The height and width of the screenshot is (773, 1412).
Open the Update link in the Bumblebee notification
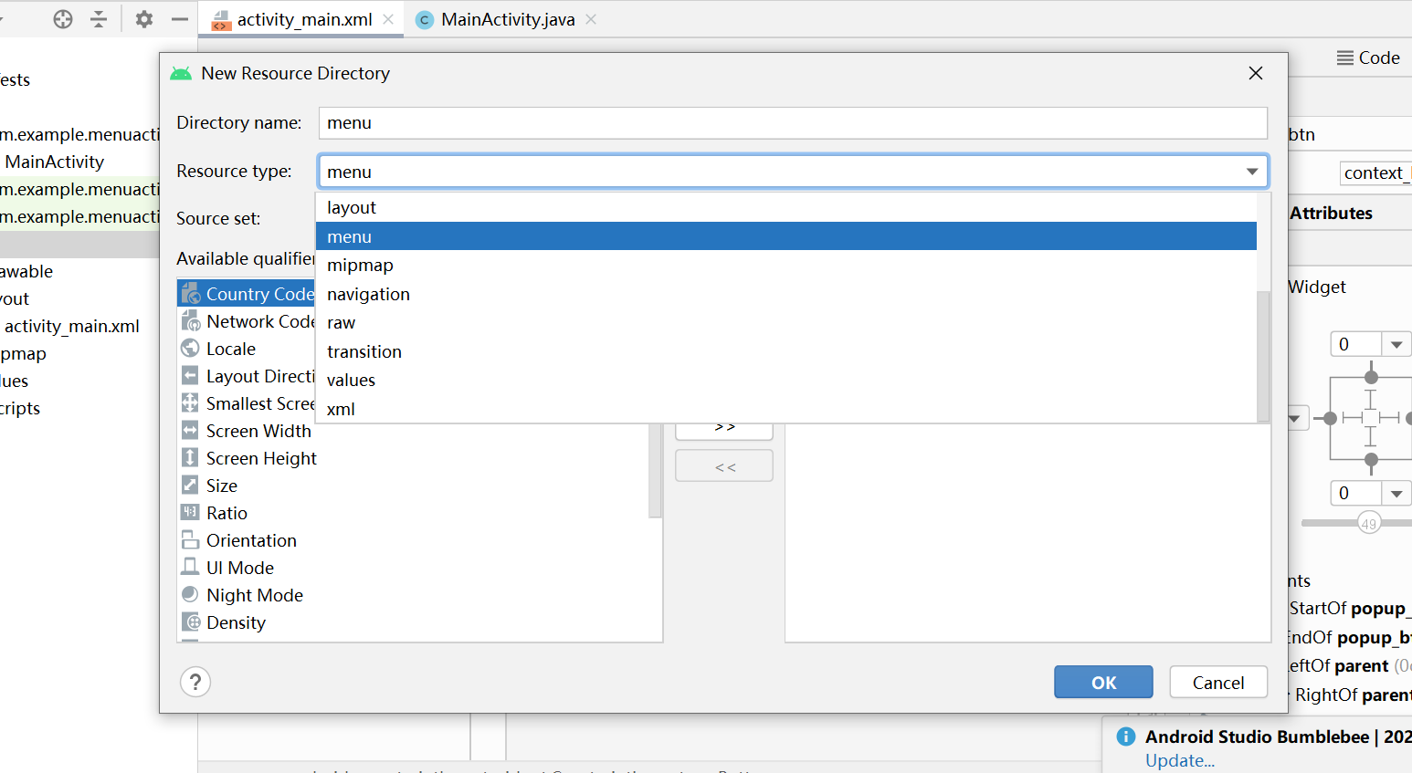[x=1179, y=759]
